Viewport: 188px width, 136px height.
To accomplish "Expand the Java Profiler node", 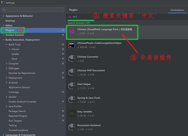I will click(x=7, y=106).
